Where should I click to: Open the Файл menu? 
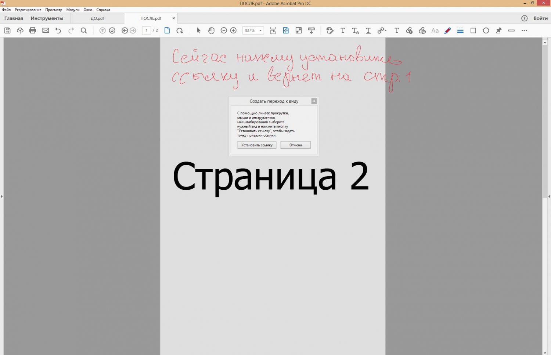pyautogui.click(x=6, y=10)
